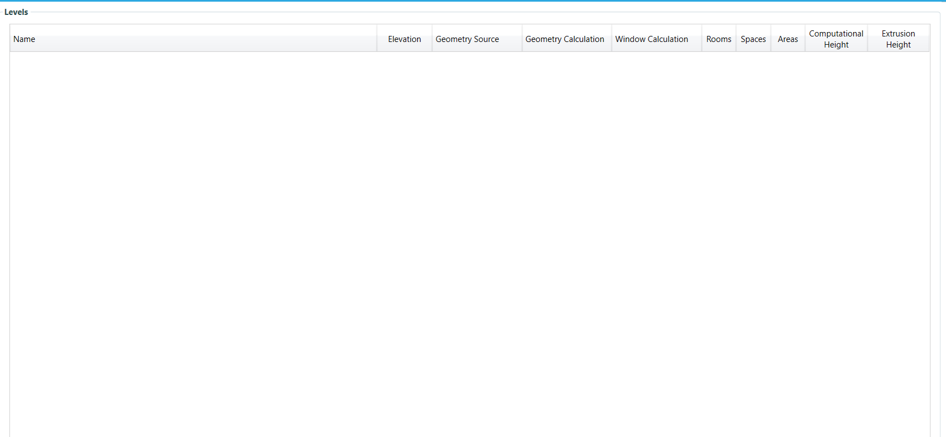Click the Elevation column header
Image resolution: width=946 pixels, height=437 pixels.
click(x=404, y=39)
